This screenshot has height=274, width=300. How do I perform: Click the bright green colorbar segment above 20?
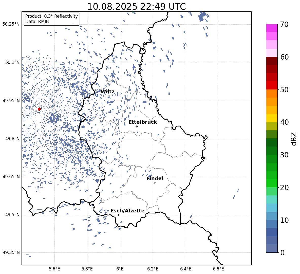(x=272, y=183)
